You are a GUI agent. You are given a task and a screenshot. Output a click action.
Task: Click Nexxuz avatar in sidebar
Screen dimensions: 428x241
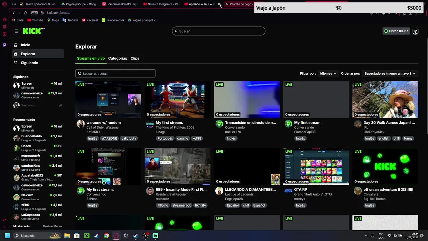(x=16, y=197)
